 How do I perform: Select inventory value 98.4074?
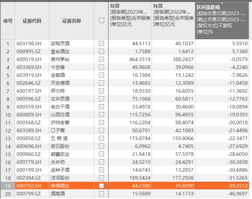click(x=185, y=123)
